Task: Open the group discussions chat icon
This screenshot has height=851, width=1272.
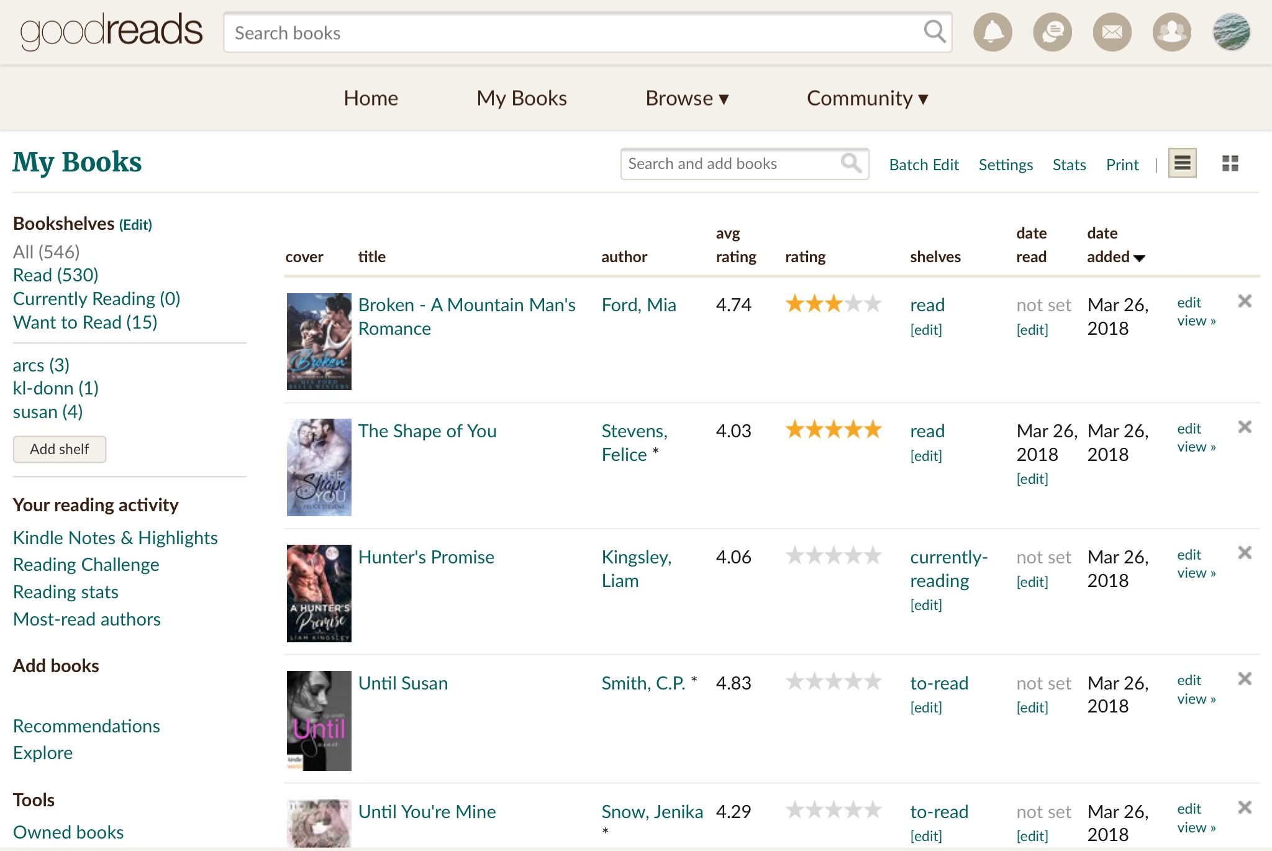Action: click(1052, 32)
